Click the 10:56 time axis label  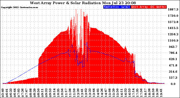tap(62, 93)
